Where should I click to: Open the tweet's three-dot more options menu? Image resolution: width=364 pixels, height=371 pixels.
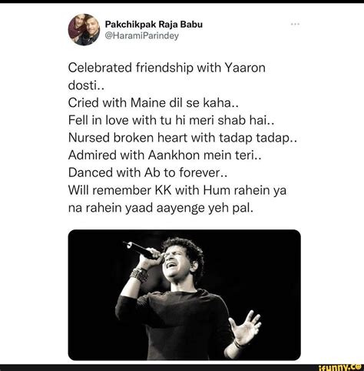tap(295, 24)
